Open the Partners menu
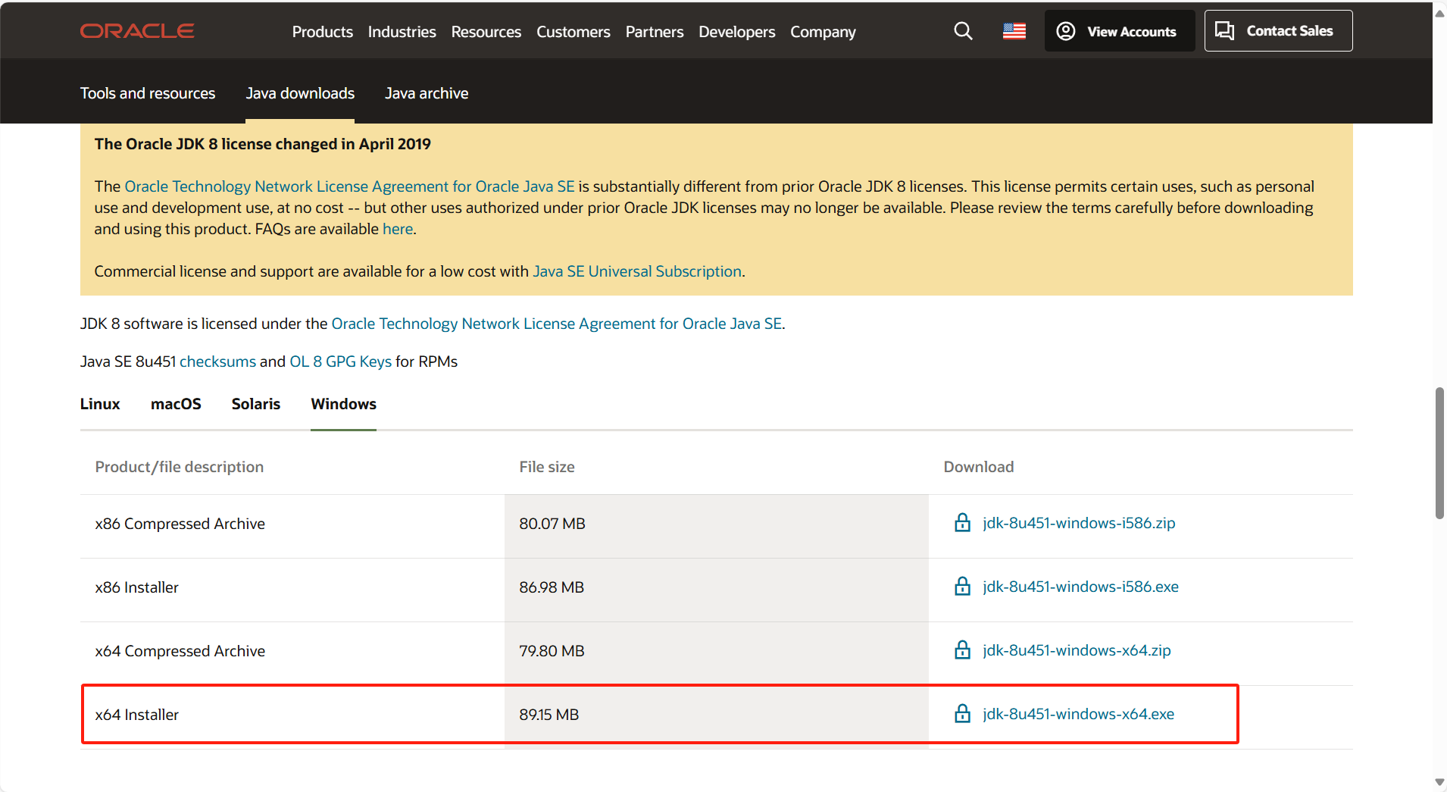The image size is (1447, 792). click(654, 32)
